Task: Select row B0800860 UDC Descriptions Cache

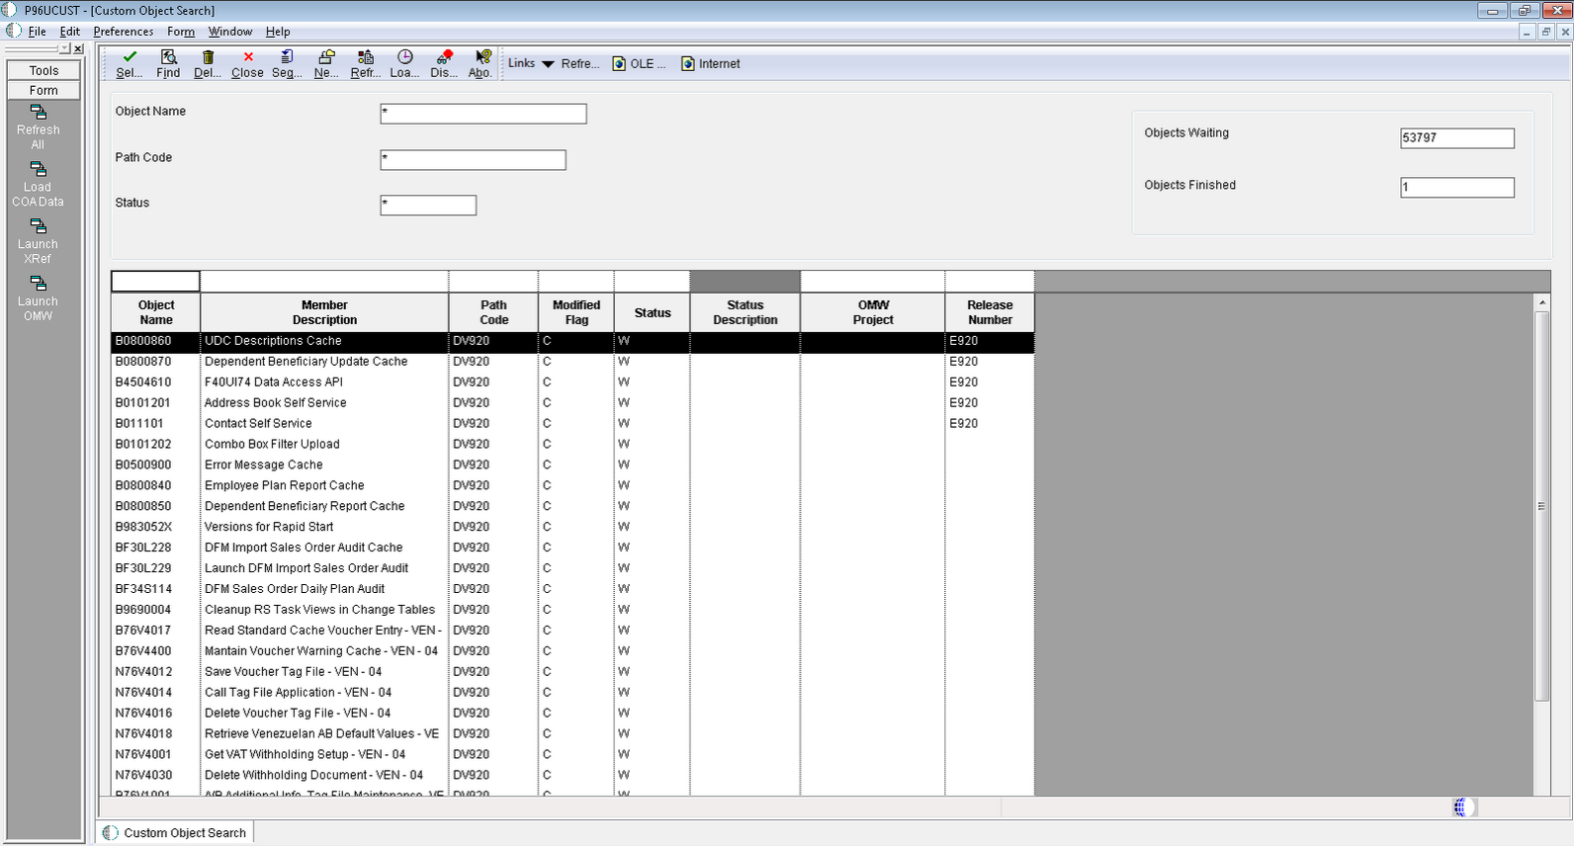Action: pyautogui.click(x=572, y=341)
